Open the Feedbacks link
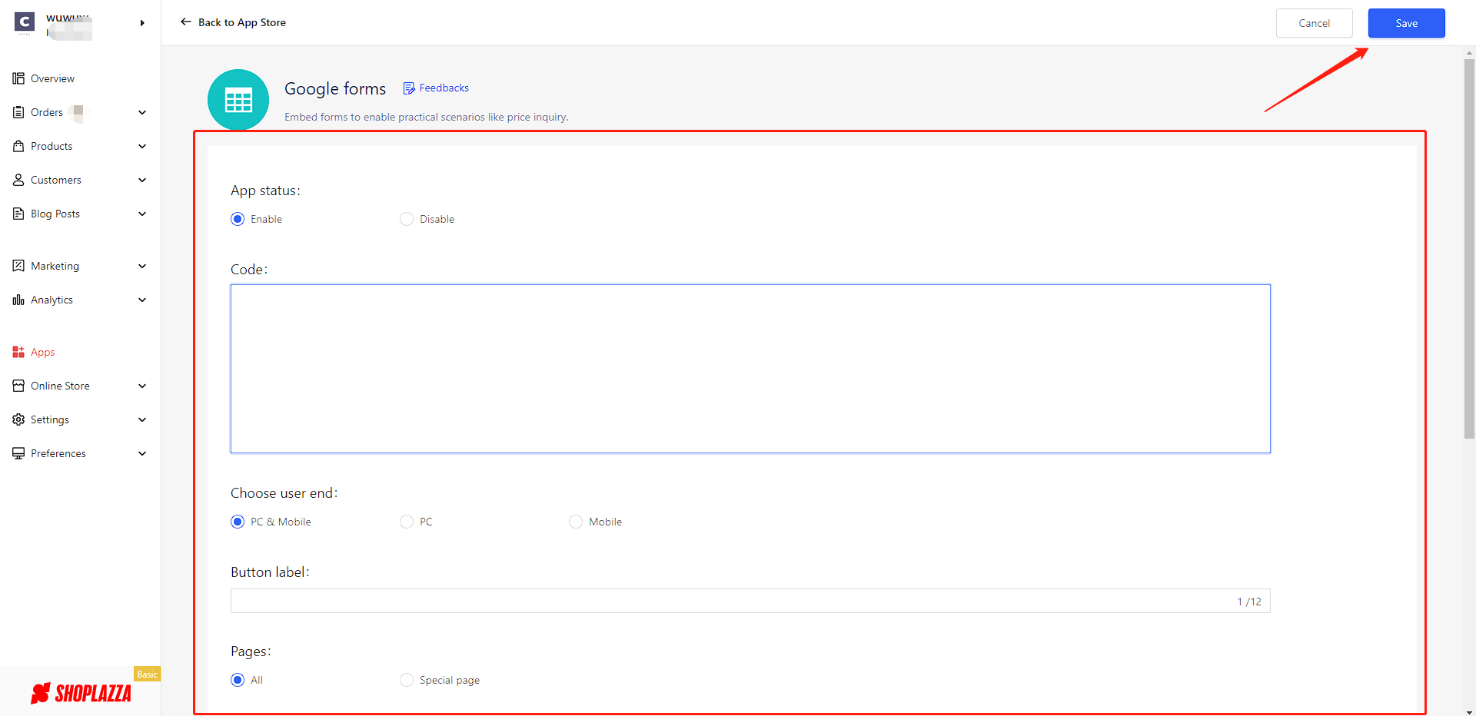The height and width of the screenshot is (716, 1476). pyautogui.click(x=444, y=88)
